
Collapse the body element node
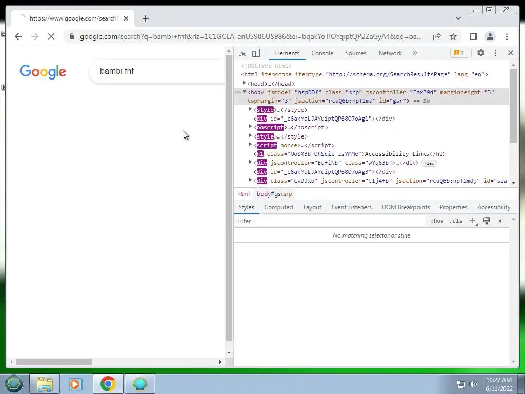point(244,92)
